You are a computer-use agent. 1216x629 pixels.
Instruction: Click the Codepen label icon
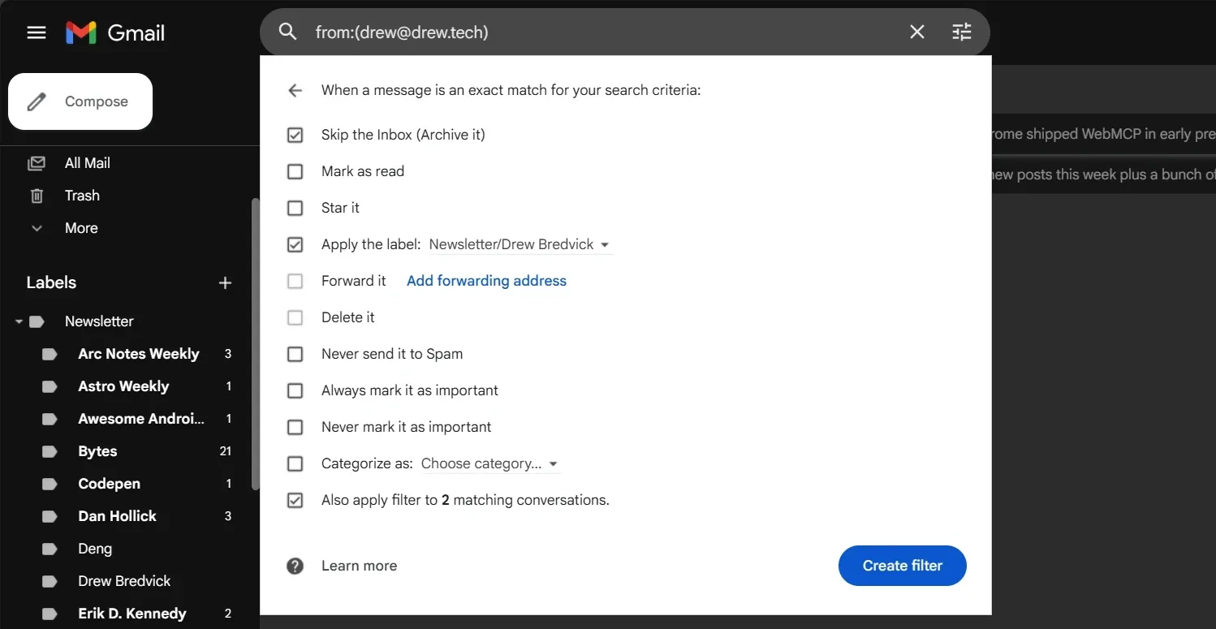pyautogui.click(x=50, y=484)
